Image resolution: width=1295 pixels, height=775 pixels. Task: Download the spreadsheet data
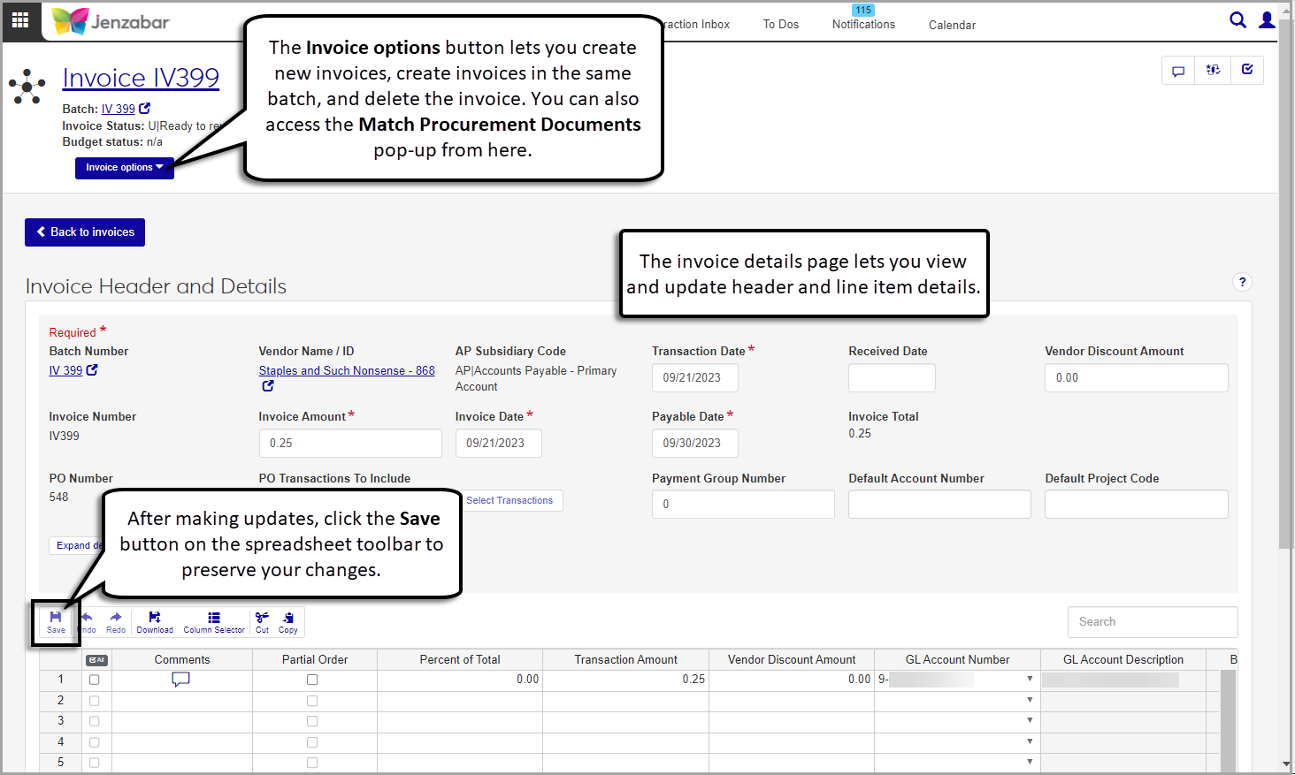click(155, 621)
